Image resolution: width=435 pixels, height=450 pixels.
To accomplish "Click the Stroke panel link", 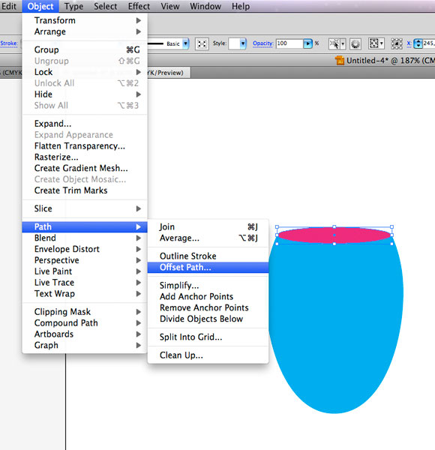I will pyautogui.click(x=8, y=43).
